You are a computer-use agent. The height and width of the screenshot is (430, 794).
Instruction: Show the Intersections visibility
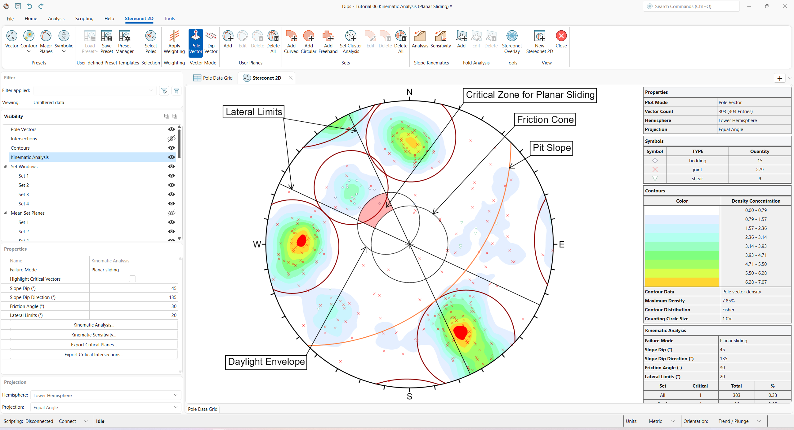[171, 138]
